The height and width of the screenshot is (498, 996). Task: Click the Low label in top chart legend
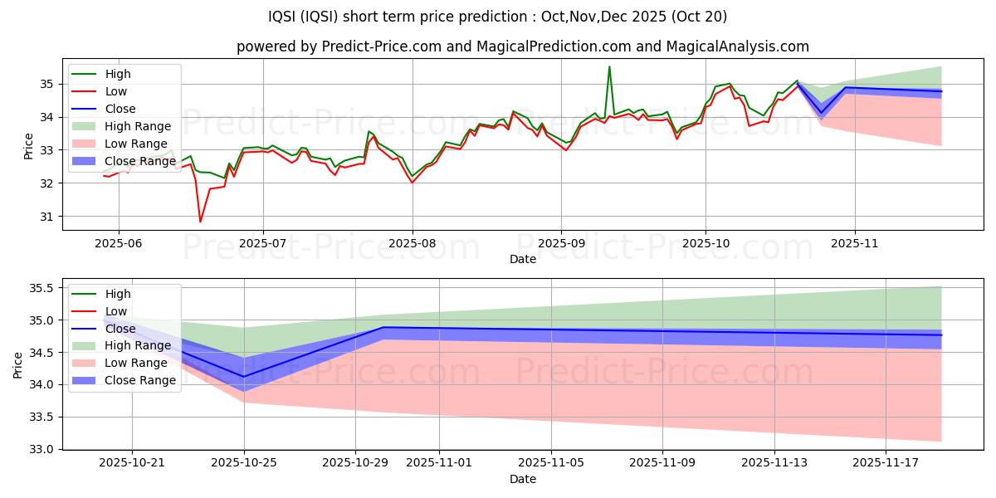point(116,91)
